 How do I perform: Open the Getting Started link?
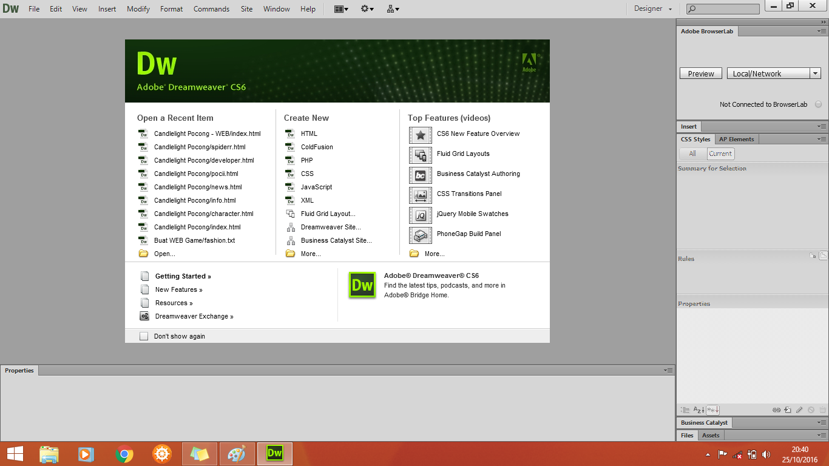[183, 276]
